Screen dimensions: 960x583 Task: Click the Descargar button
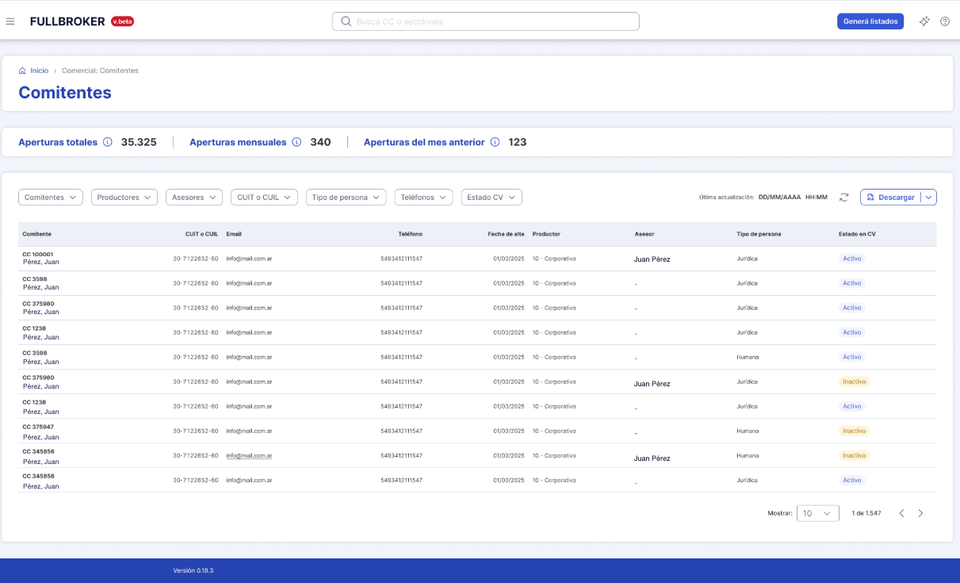pos(890,197)
